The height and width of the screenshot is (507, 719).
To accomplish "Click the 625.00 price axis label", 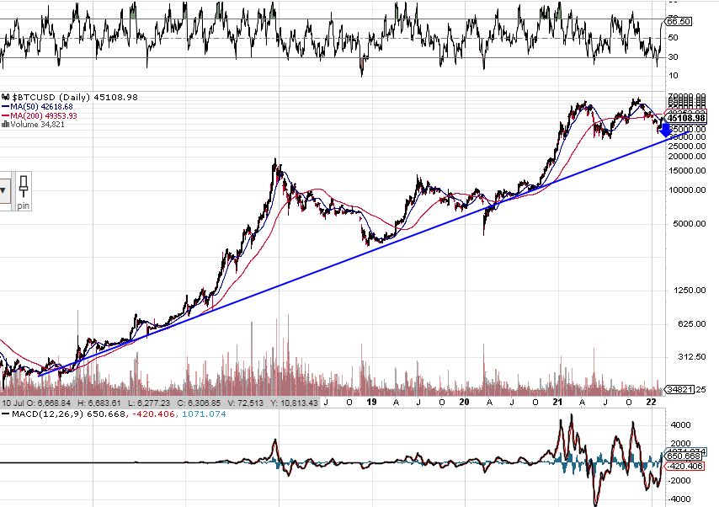I will coord(691,324).
